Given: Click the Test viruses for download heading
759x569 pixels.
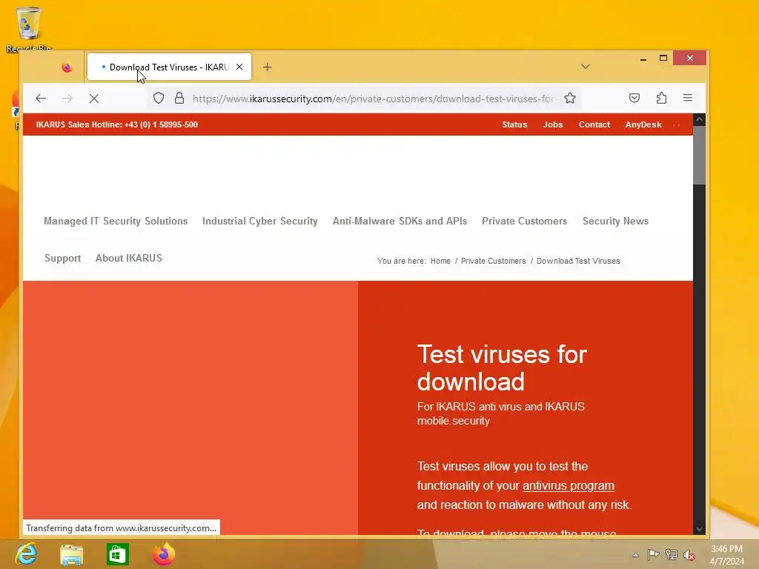Looking at the screenshot, I should pyautogui.click(x=502, y=367).
